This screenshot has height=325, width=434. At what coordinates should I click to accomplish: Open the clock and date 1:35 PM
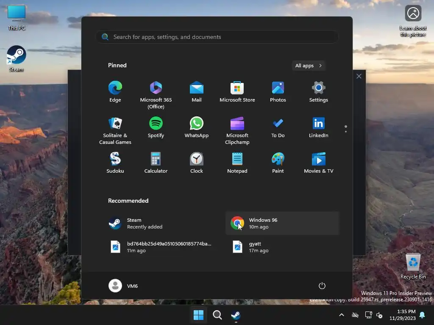tap(403, 315)
